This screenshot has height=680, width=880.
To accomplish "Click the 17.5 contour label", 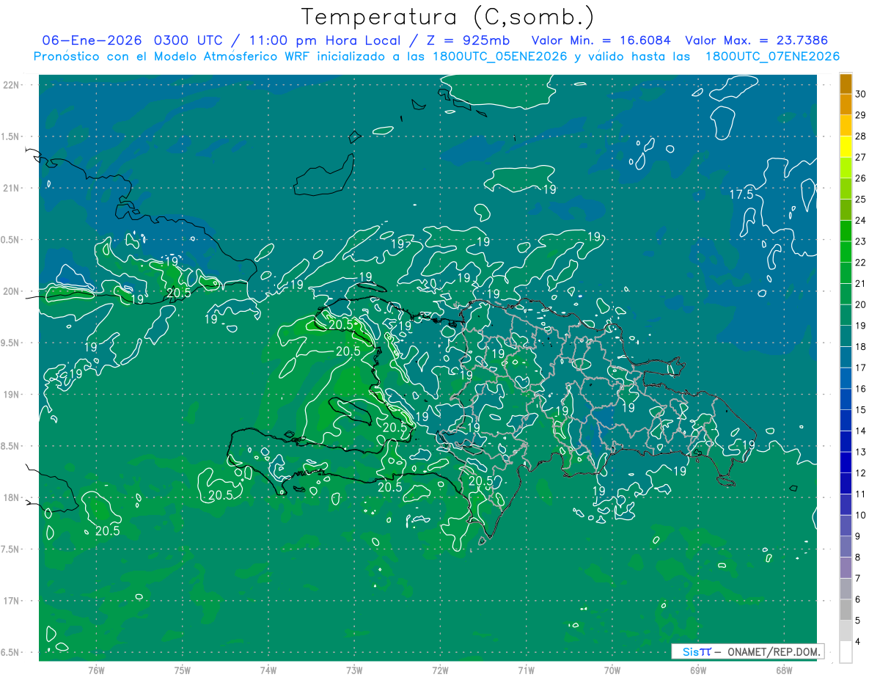I will (x=741, y=194).
